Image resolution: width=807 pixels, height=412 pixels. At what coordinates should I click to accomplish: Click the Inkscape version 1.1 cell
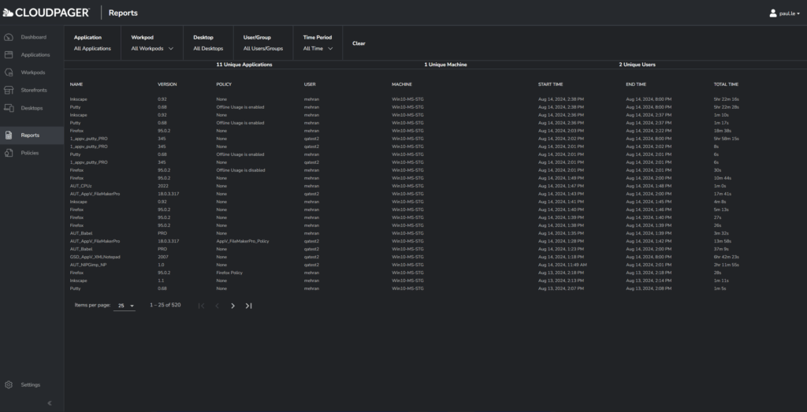161,281
